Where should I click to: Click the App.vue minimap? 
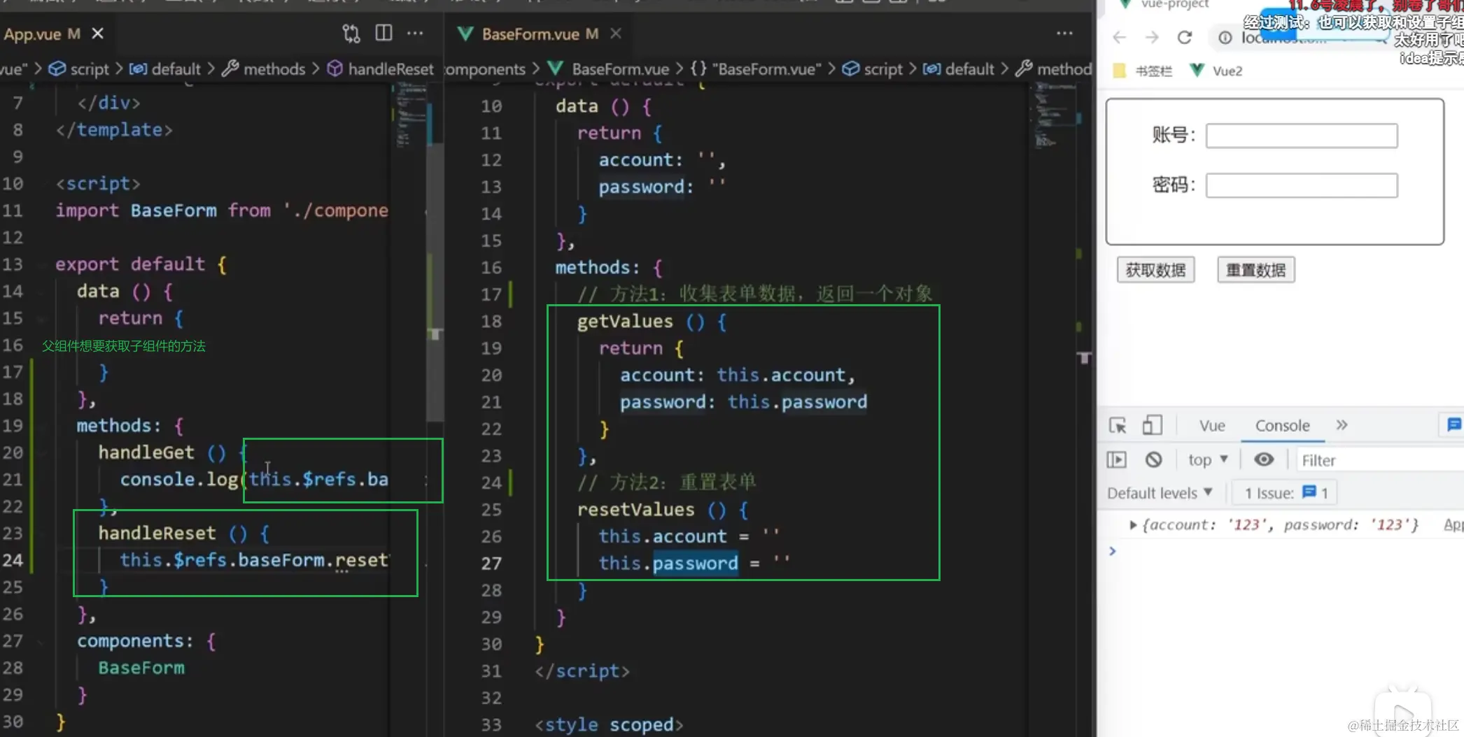pyautogui.click(x=411, y=115)
